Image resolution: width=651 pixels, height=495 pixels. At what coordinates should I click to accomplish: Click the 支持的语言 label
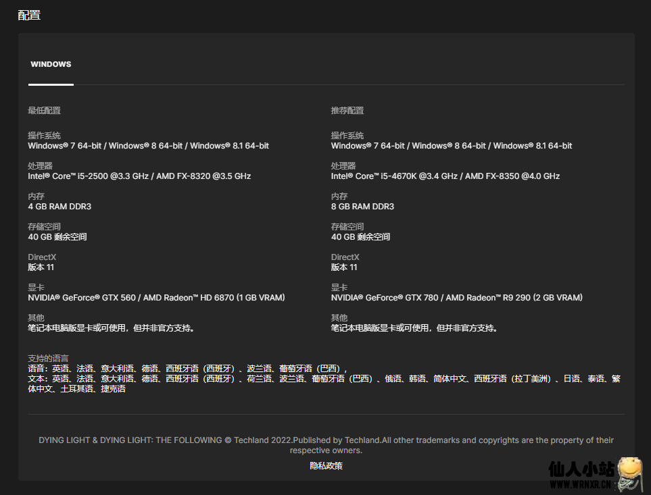[x=48, y=359]
